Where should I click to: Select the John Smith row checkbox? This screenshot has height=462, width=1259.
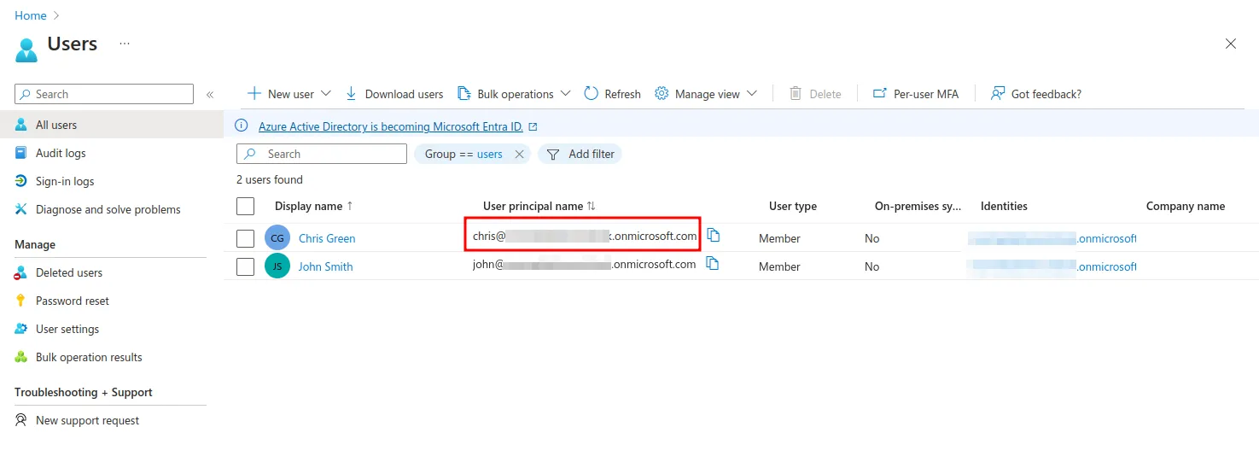(x=246, y=266)
